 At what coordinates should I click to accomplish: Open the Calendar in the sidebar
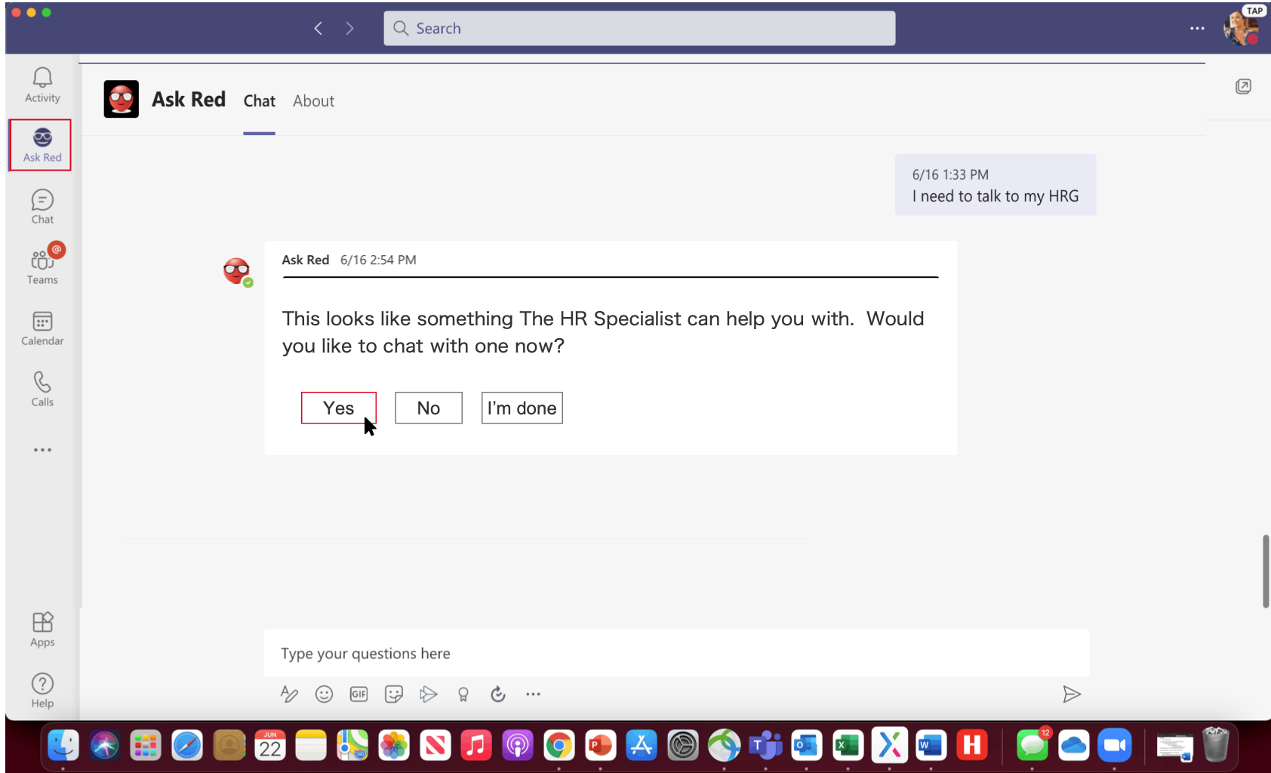coord(42,328)
